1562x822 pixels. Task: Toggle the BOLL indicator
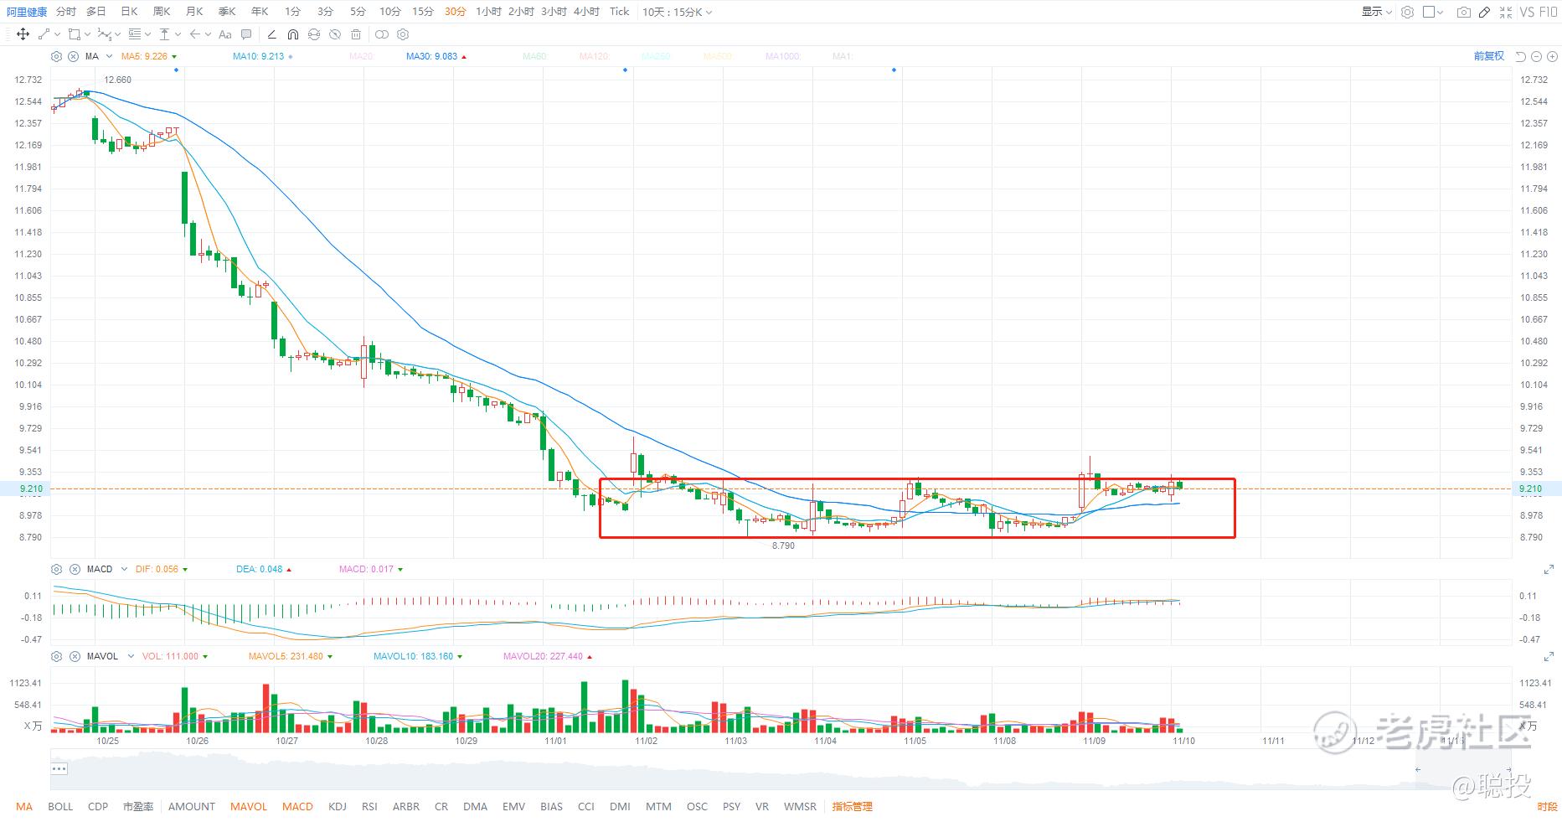tap(60, 807)
